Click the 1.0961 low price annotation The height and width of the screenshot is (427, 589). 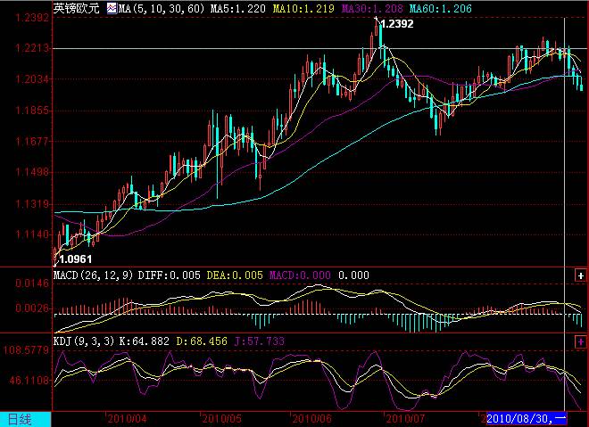point(76,259)
